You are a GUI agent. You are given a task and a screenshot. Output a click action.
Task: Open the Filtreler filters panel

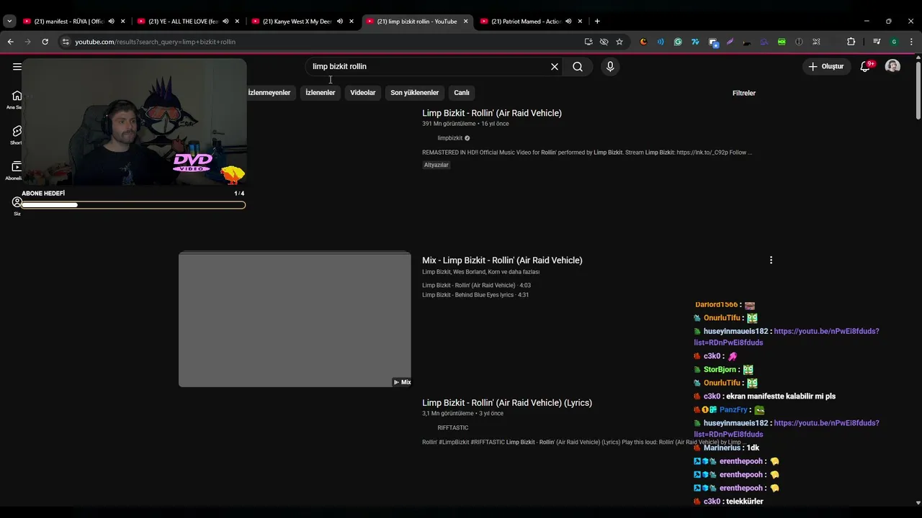point(744,93)
